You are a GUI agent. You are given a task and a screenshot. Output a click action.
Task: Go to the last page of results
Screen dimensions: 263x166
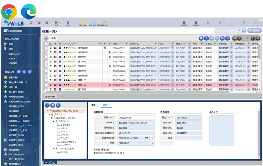(x=258, y=38)
